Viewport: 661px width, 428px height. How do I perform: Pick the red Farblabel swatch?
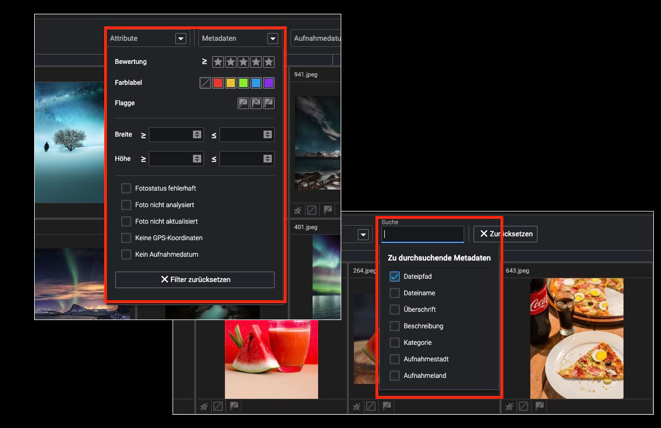tap(218, 83)
